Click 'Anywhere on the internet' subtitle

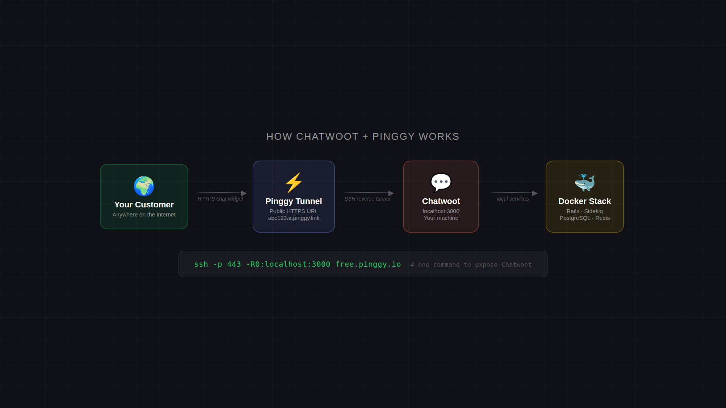pyautogui.click(x=144, y=215)
